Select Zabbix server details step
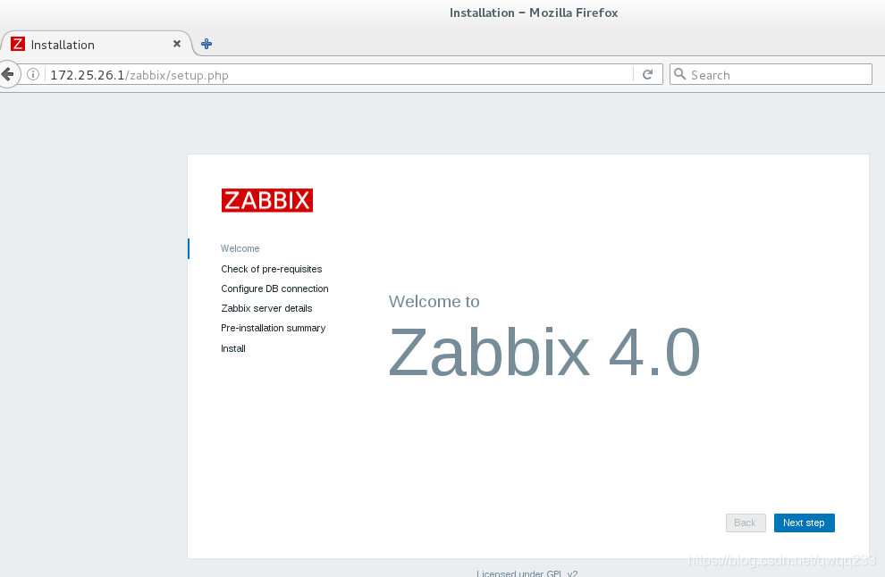885x577 pixels. pos(266,308)
